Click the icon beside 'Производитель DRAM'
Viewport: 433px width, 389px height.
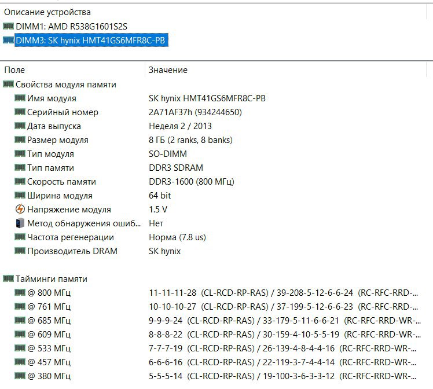[20, 251]
